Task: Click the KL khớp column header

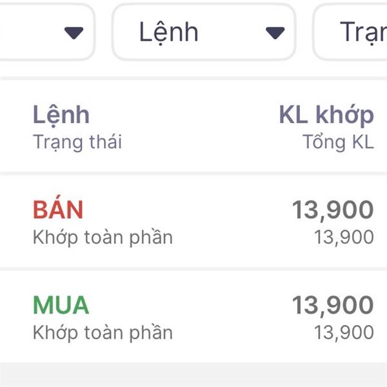Action: (326, 115)
